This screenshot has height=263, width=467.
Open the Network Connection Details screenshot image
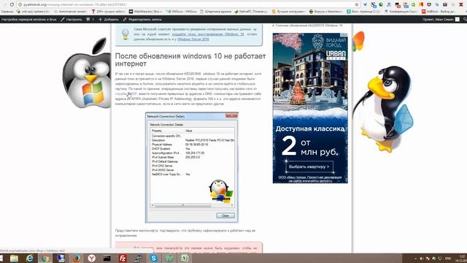coord(192,167)
